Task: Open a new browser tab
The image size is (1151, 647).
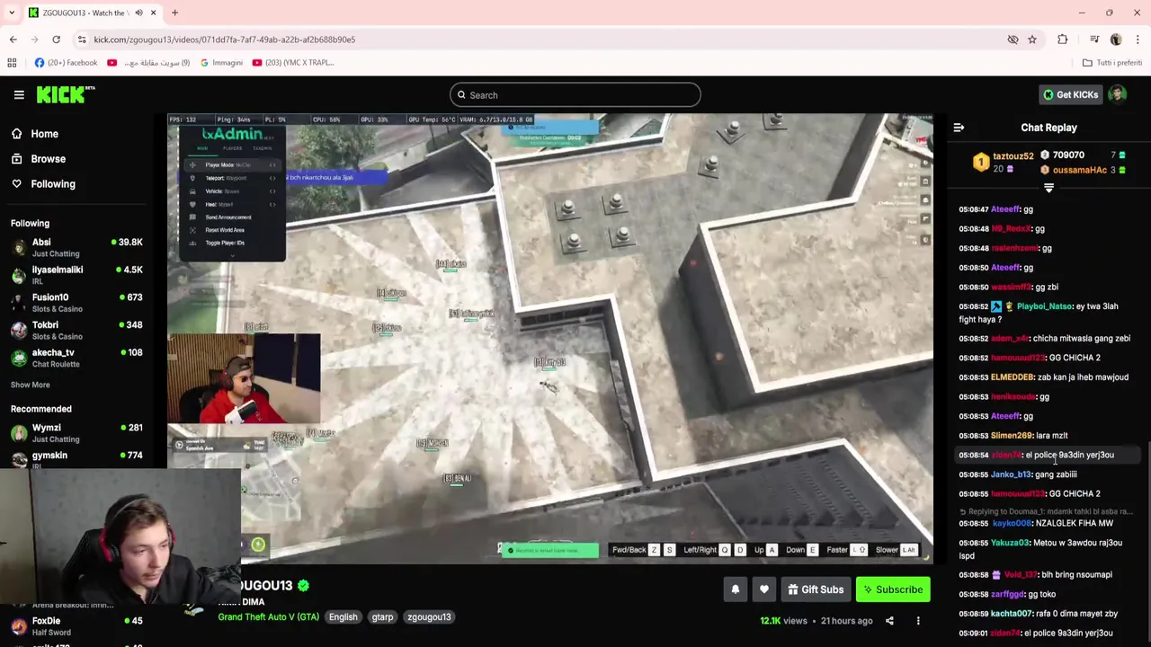Action: click(x=174, y=13)
